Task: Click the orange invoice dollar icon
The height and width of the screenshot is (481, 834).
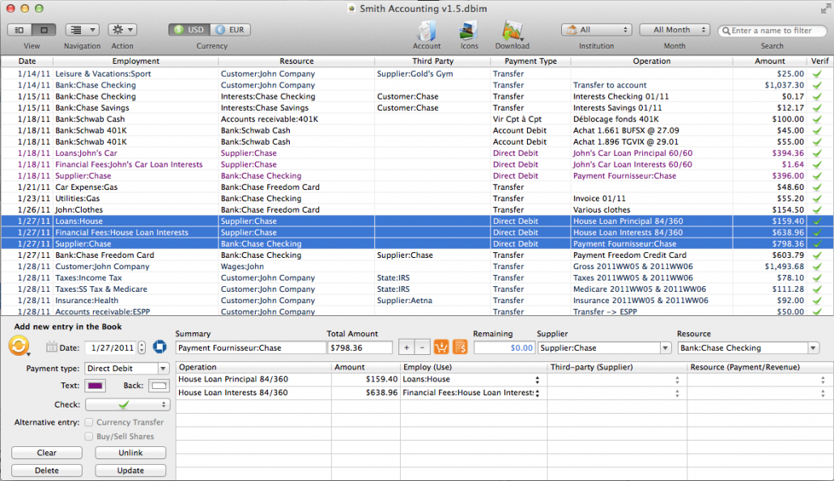Action: [460, 348]
